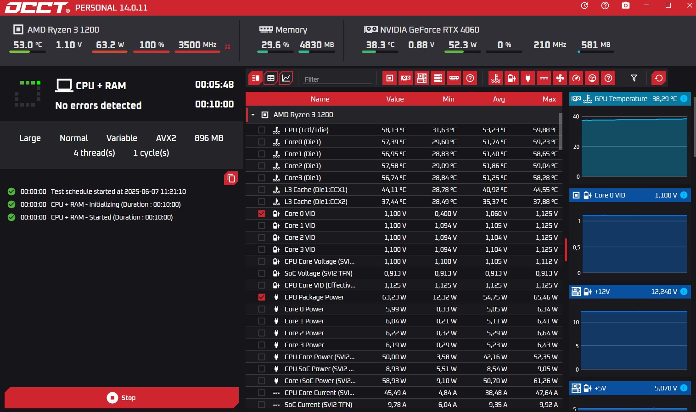Filter sensors by storage component icon
The image size is (696, 412).
(x=438, y=78)
